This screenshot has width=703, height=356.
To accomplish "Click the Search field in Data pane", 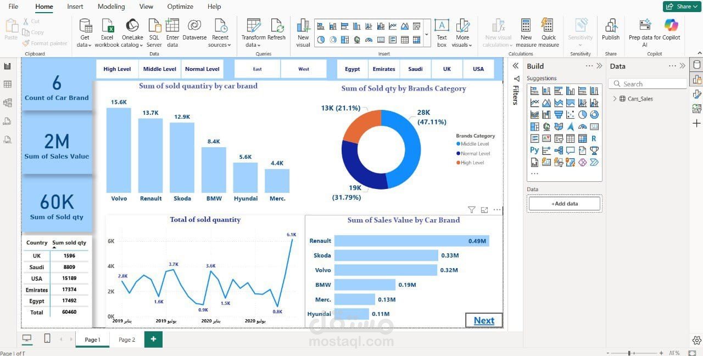I will pyautogui.click(x=647, y=84).
